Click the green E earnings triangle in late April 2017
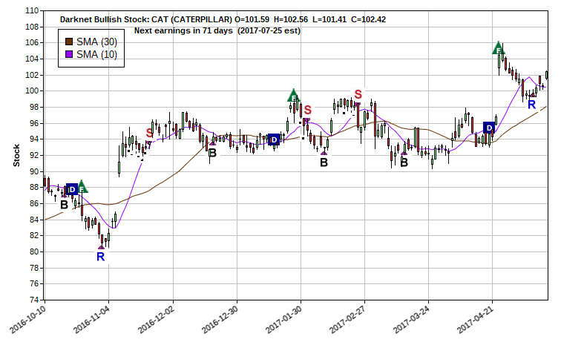561x342 pixels. (x=498, y=48)
